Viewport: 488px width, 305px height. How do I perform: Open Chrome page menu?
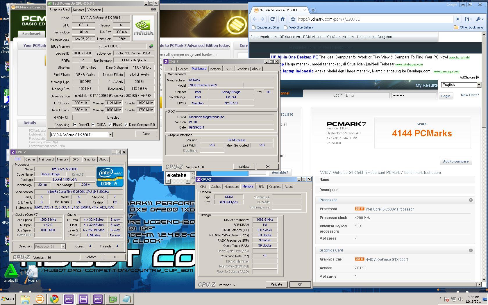(468, 19)
